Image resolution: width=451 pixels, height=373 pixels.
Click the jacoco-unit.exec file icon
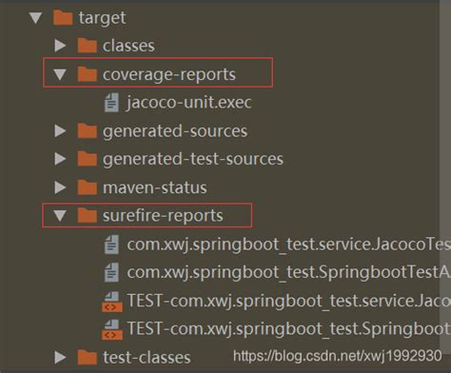111,103
